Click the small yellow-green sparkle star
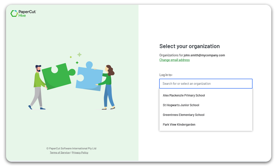The image size is (277, 167). 71,57
